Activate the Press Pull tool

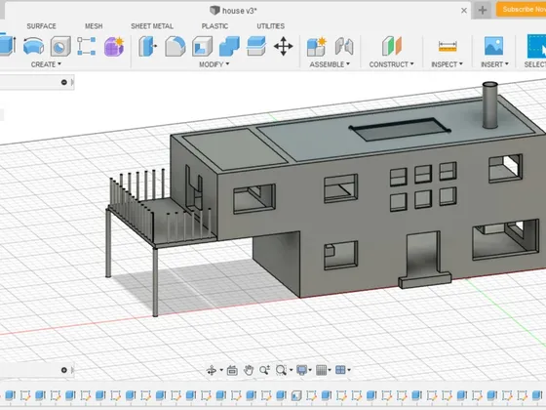pyautogui.click(x=147, y=47)
